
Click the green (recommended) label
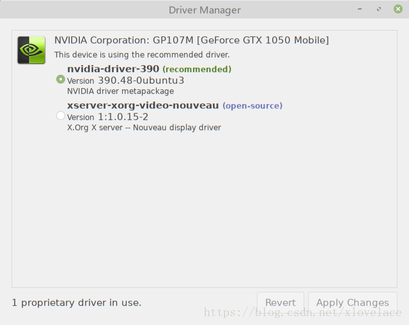[197, 69]
